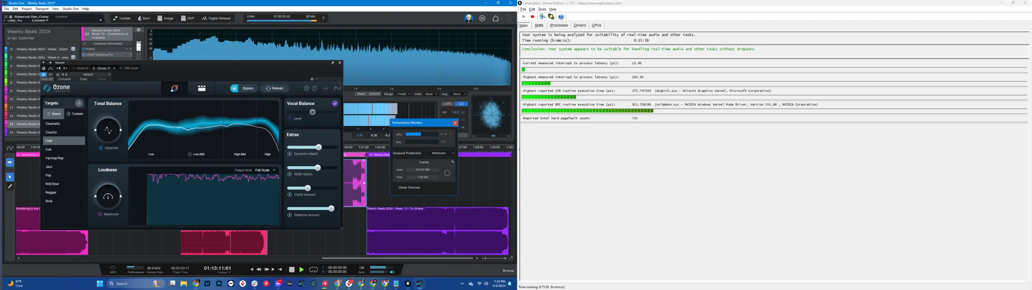Viewport: 1032px width, 290px height.
Task: Click the add target plus icon
Action: 79,103
